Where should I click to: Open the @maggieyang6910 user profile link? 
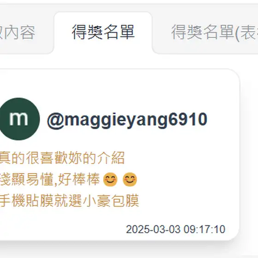[x=127, y=119]
